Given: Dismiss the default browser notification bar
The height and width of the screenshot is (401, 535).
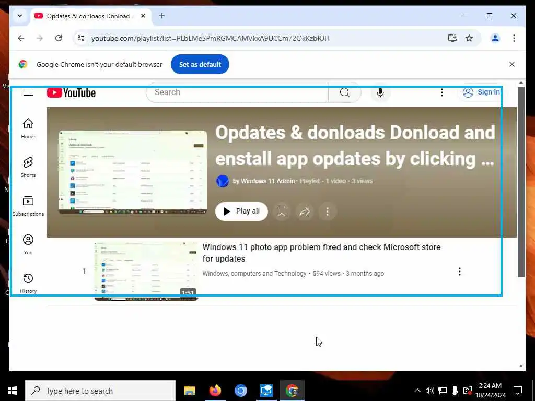Looking at the screenshot, I should click(x=512, y=64).
